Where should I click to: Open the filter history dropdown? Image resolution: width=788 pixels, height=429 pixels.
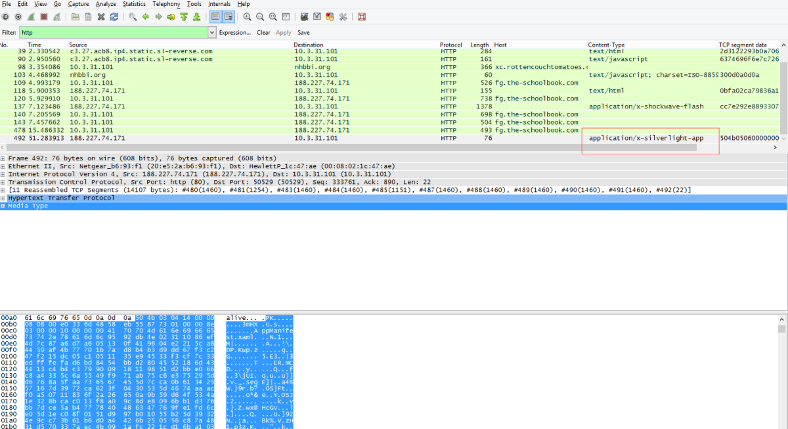(x=211, y=32)
